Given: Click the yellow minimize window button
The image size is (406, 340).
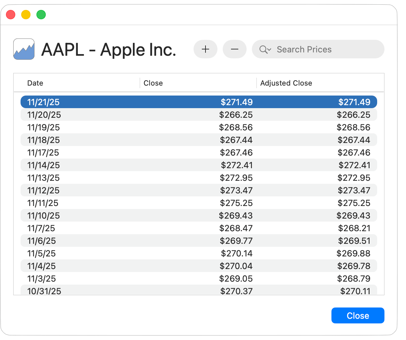Looking at the screenshot, I should [26, 15].
